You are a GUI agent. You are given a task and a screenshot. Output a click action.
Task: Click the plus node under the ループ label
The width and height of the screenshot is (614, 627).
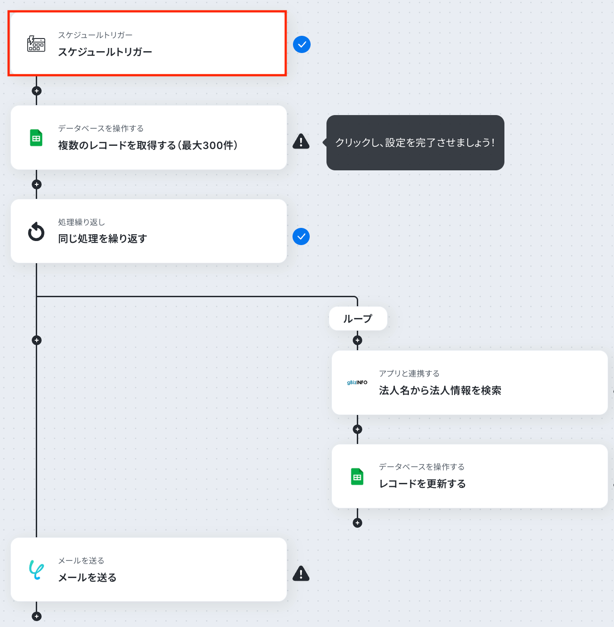(357, 340)
